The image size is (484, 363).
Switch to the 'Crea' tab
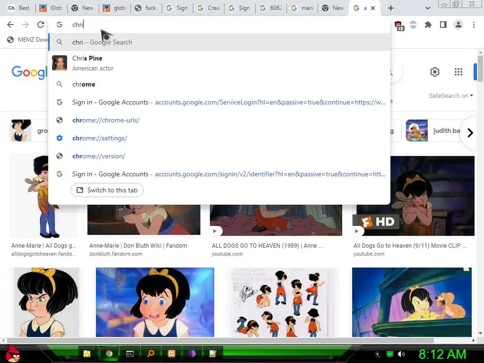pos(208,8)
